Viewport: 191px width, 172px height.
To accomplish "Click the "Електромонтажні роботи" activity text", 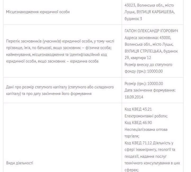I will tap(146, 116).
